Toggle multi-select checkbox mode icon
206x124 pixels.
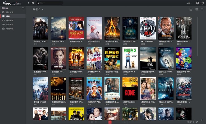click(x=191, y=9)
